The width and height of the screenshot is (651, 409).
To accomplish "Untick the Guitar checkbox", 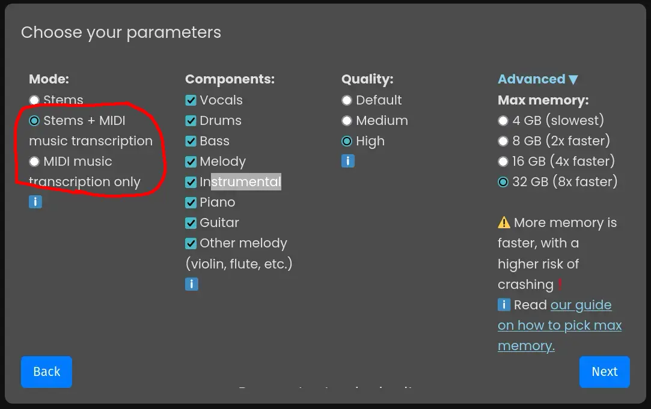I will pos(191,223).
